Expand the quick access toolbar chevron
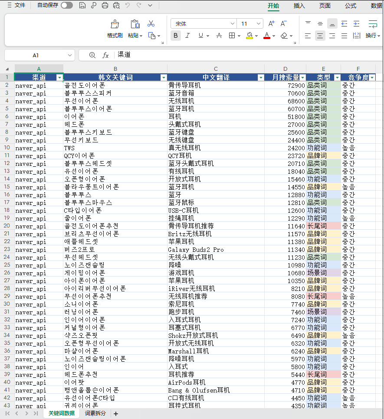This screenshot has width=384, height=419. coord(150,5)
